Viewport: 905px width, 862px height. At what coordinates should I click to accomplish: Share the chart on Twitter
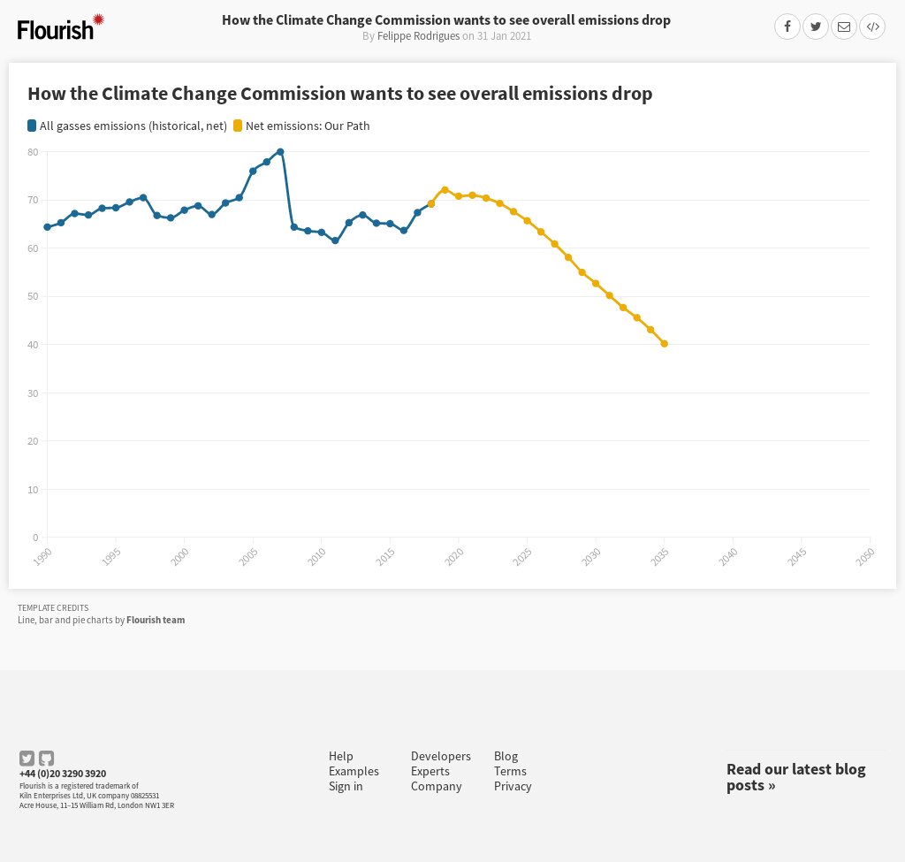click(815, 27)
